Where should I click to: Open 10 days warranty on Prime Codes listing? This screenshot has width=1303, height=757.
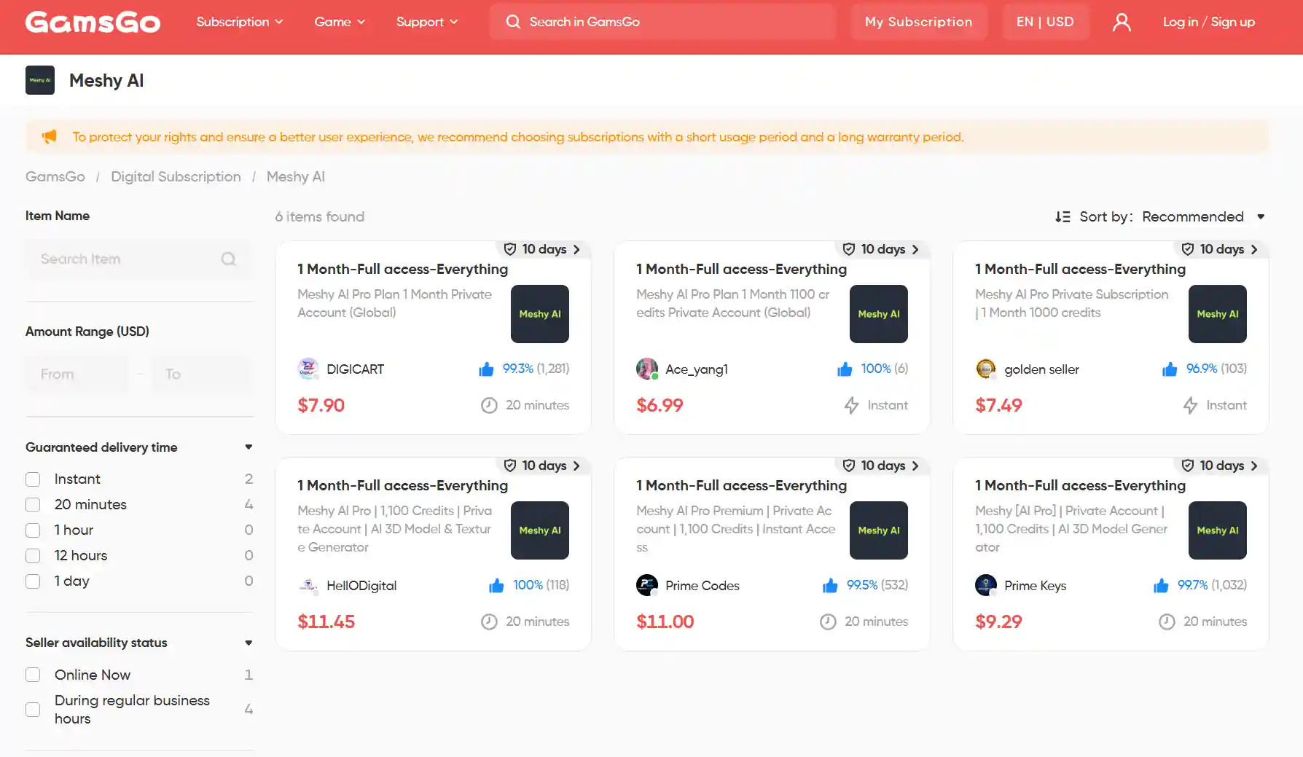click(x=881, y=466)
